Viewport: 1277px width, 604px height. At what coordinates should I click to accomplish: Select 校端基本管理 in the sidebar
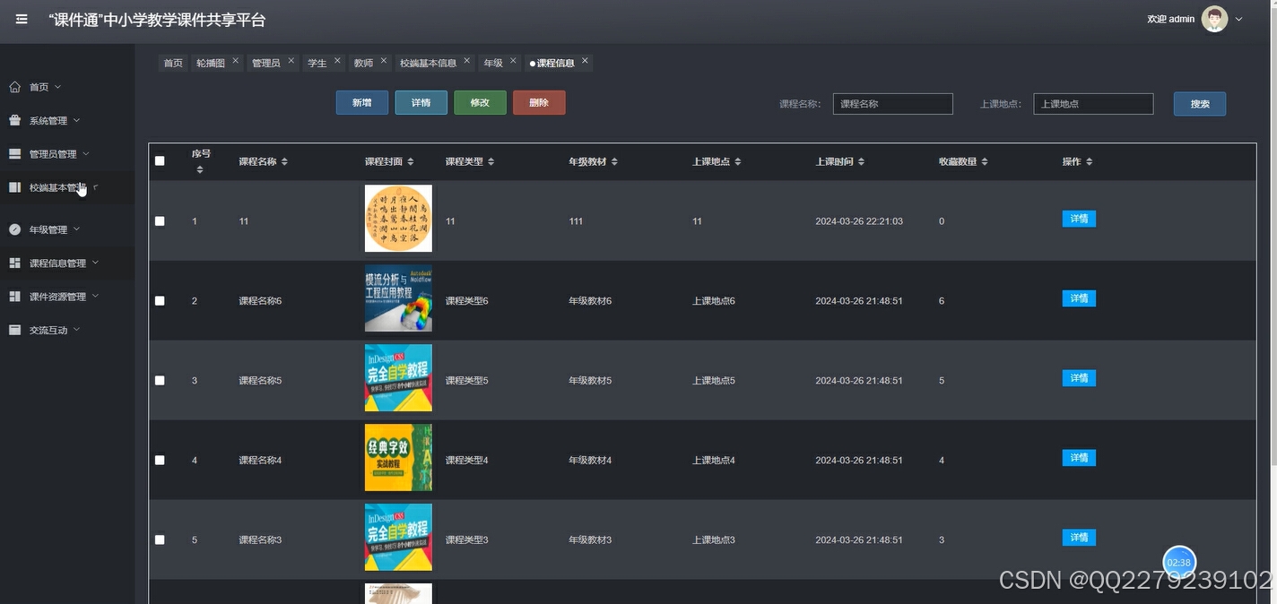pyautogui.click(x=56, y=186)
